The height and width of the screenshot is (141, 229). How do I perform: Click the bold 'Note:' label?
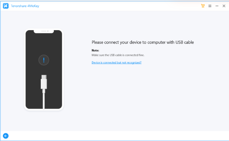pos(96,50)
